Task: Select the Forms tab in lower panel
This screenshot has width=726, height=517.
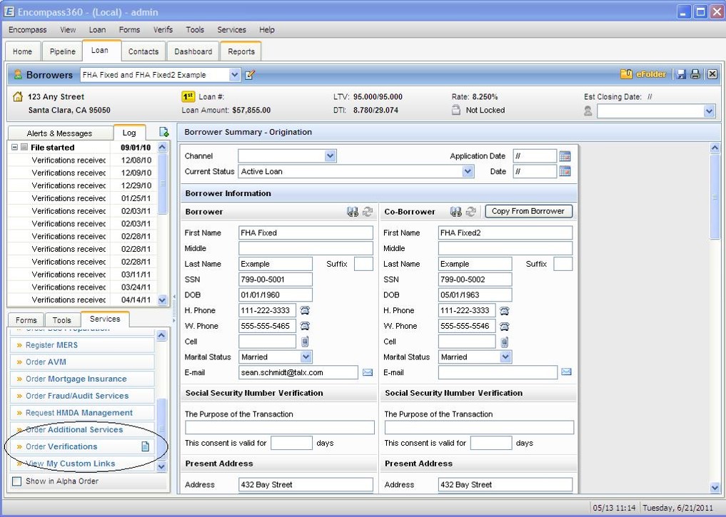Action: tap(26, 320)
